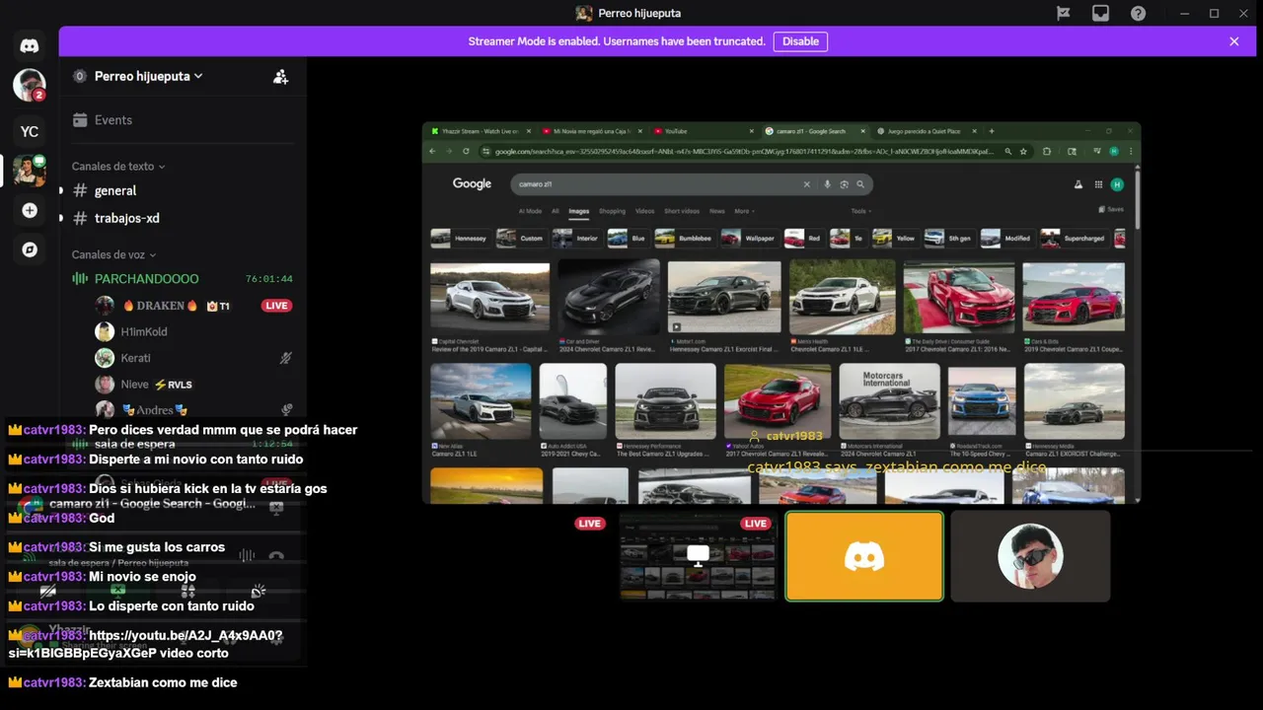Screen dimensions: 1263x710
Task: Open the YC server
Action: (30, 131)
